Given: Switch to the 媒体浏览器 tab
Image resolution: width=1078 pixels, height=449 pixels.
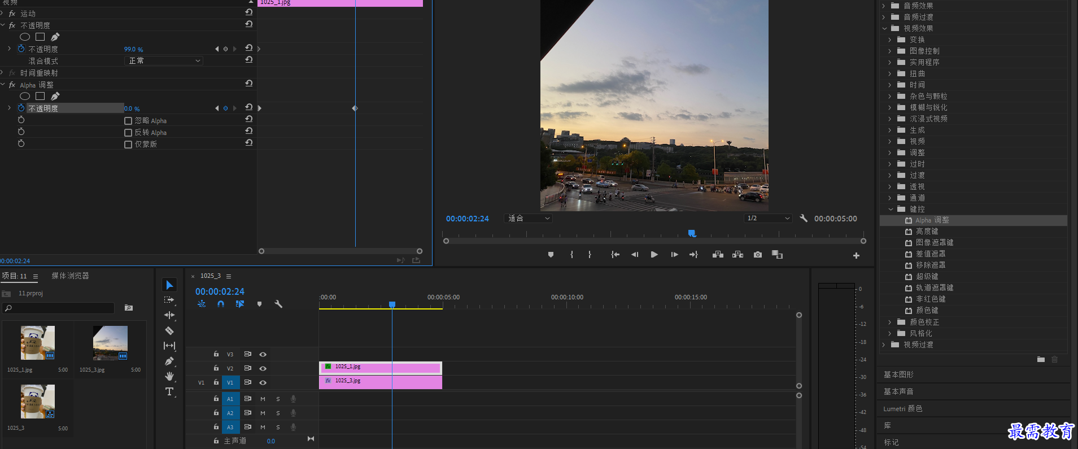Looking at the screenshot, I should pos(70,276).
